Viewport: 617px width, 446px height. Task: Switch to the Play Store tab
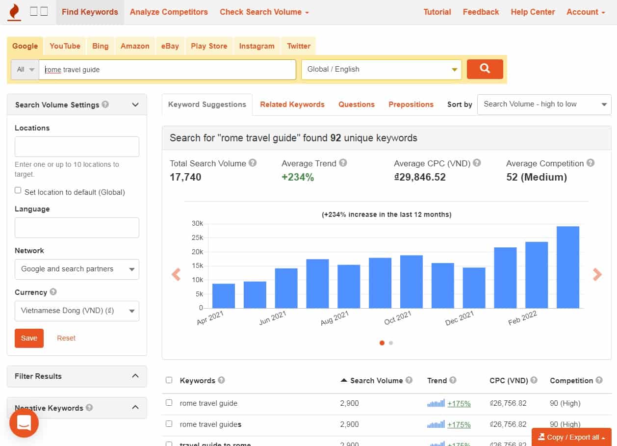209,46
